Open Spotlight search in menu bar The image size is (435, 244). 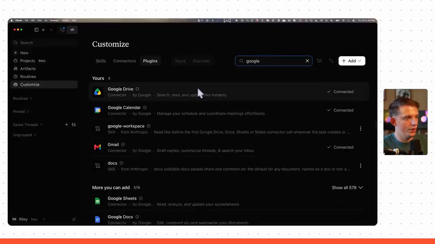pos(349,20)
